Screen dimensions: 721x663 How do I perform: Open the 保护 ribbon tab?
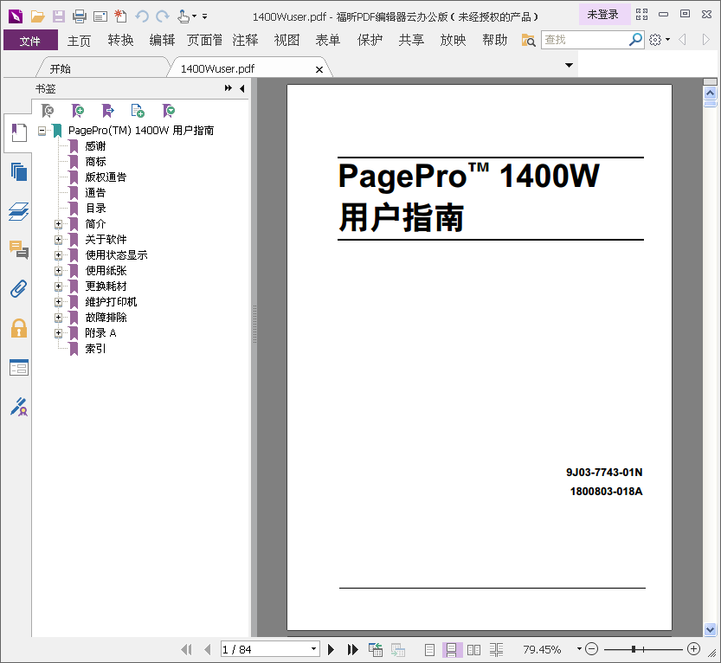[370, 41]
